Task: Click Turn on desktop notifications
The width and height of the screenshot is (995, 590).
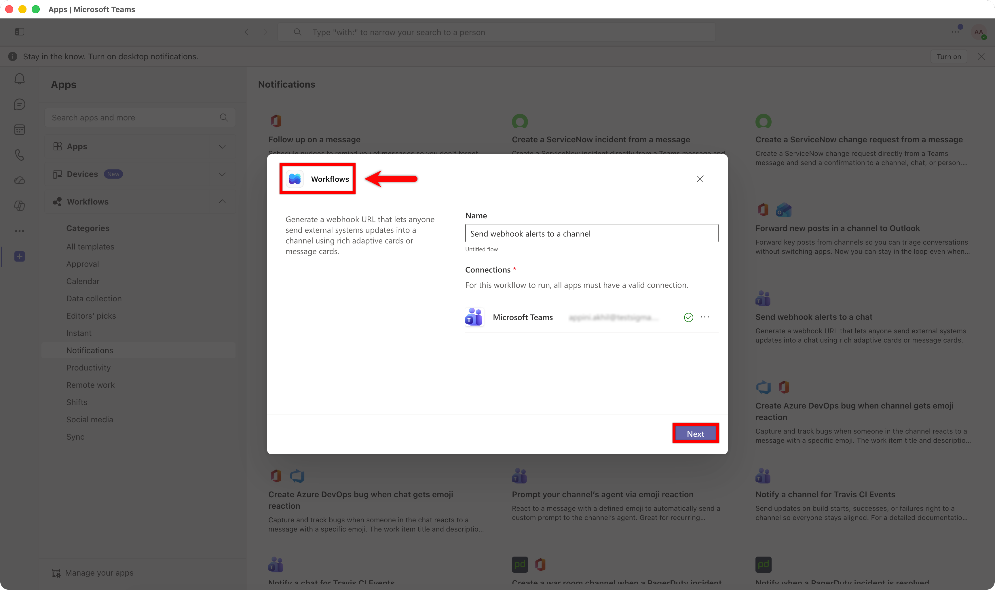Action: pyautogui.click(x=949, y=56)
